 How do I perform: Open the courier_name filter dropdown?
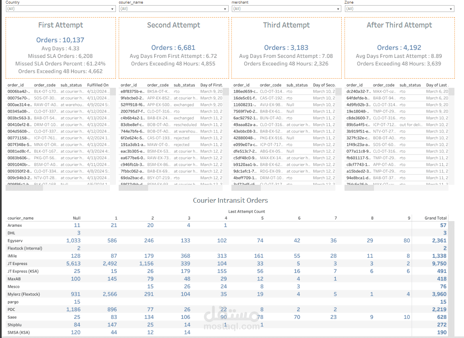click(x=173, y=9)
